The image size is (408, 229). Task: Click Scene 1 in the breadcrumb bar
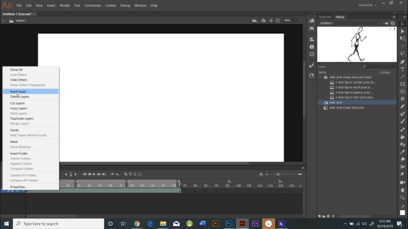pos(21,20)
